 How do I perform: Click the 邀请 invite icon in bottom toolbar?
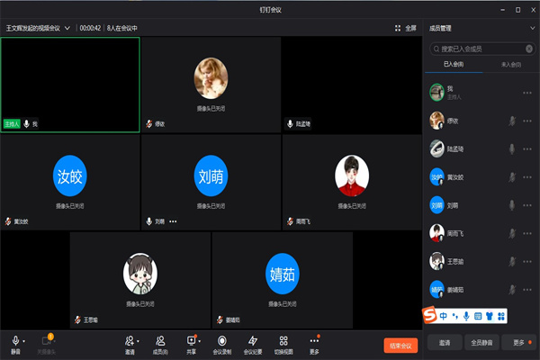click(x=130, y=340)
